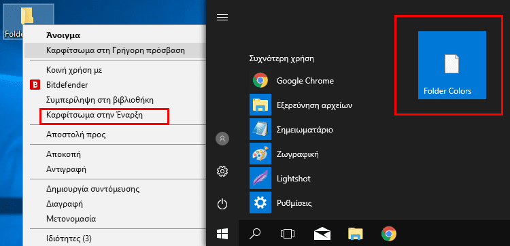The width and height of the screenshot is (510, 246).
Task: Open Ρυθμίσεις gear icon in app list
Action: tap(260, 203)
